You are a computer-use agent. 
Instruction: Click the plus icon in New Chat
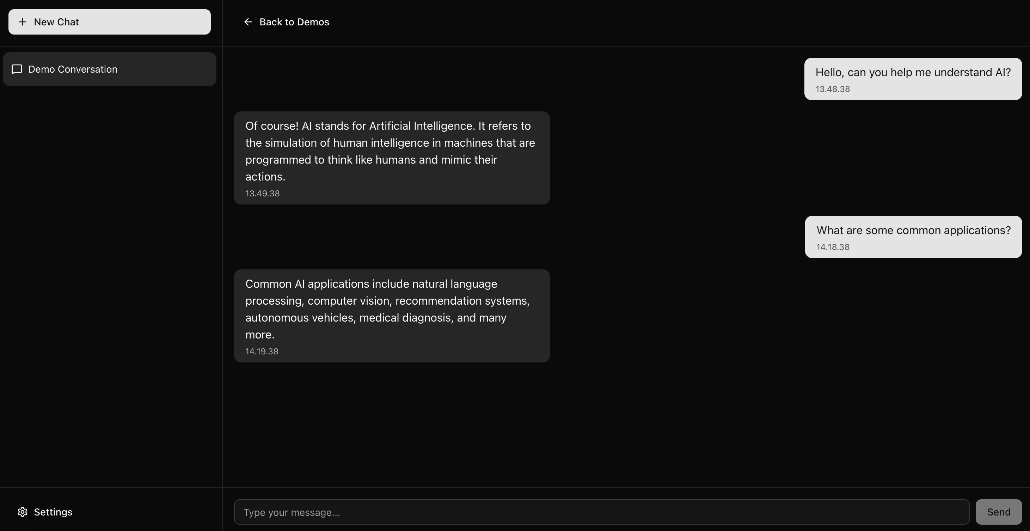click(x=23, y=22)
